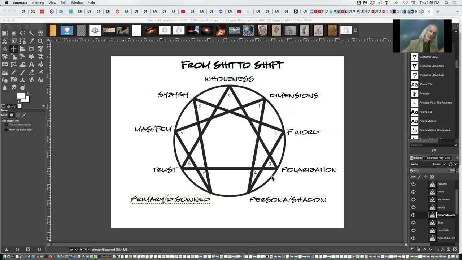Open tool options panel menu arrow
This screenshot has width=462, height=260.
point(43,106)
